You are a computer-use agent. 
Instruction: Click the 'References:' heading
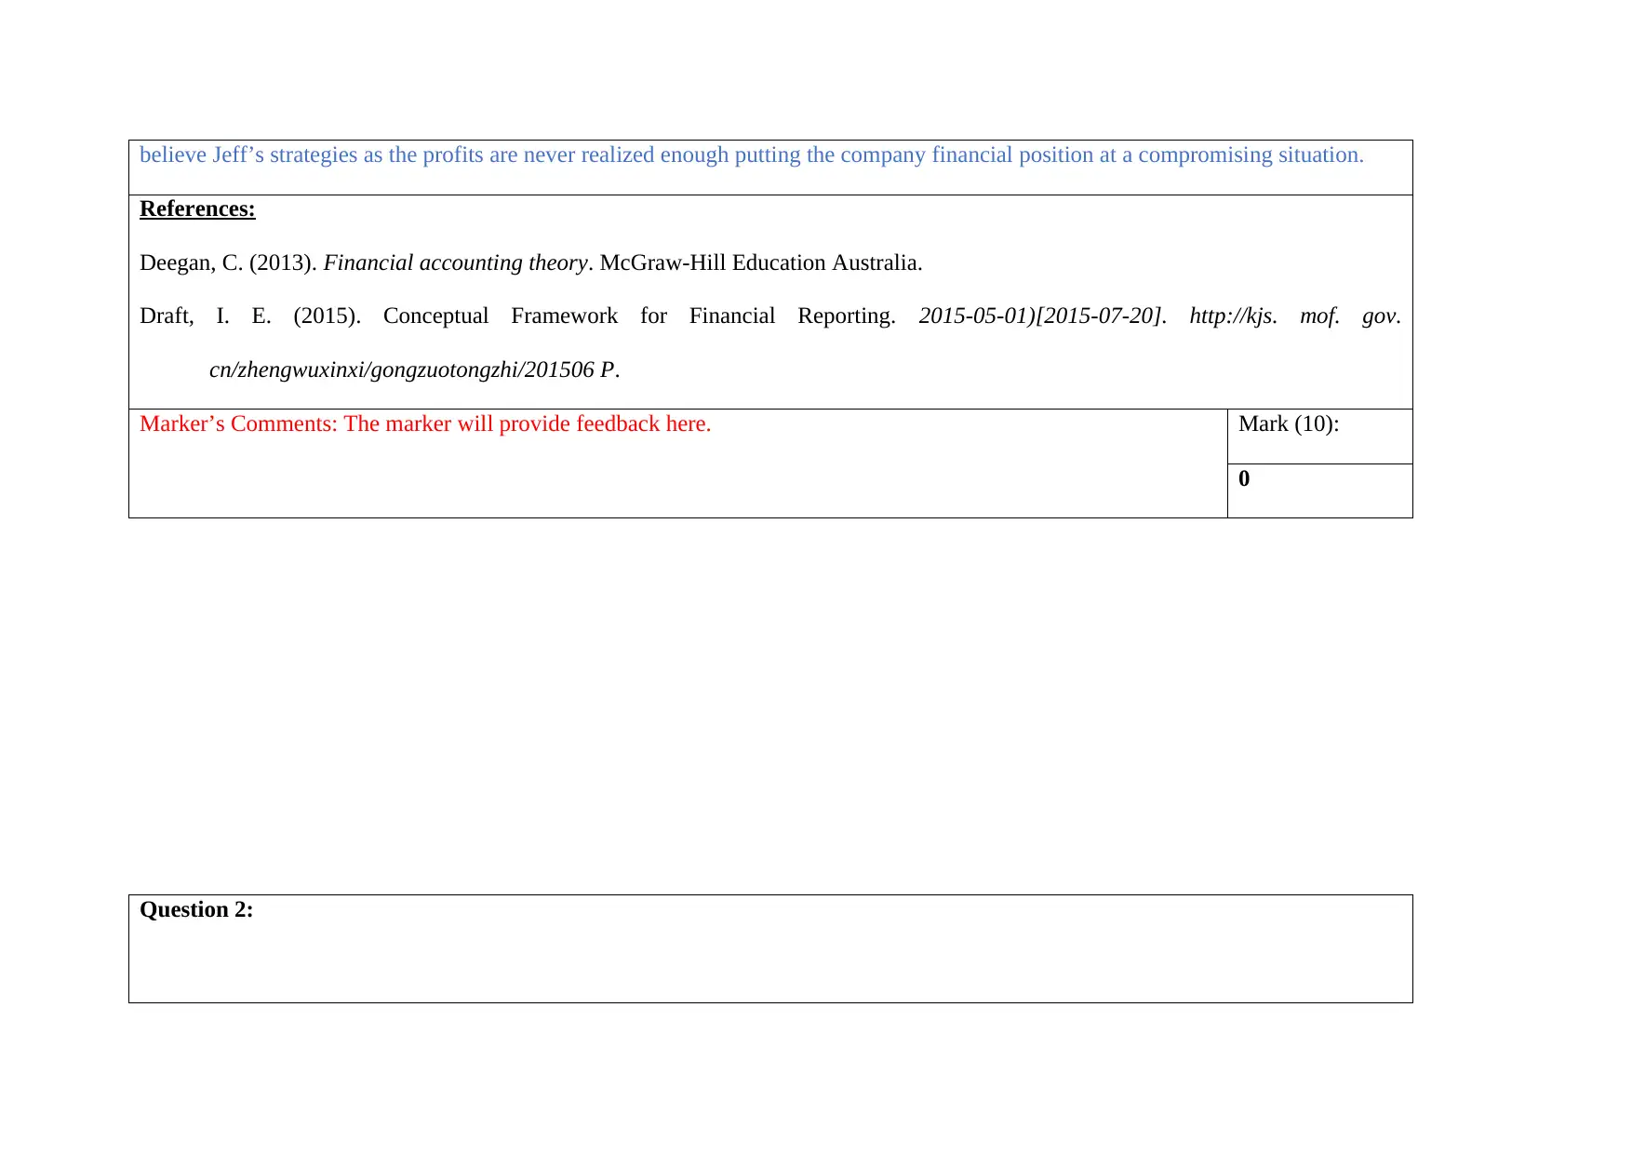[x=197, y=209]
